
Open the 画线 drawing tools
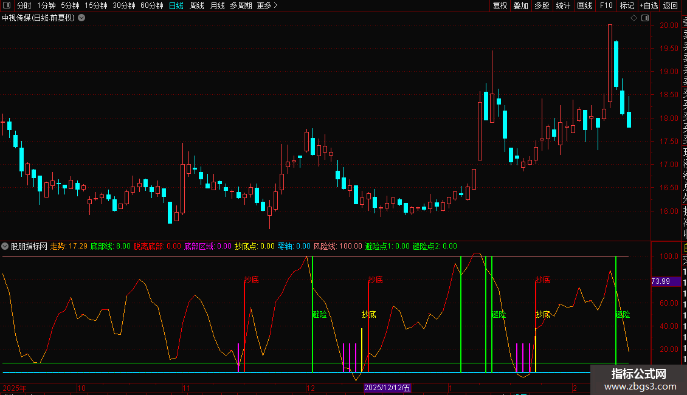click(x=584, y=5)
